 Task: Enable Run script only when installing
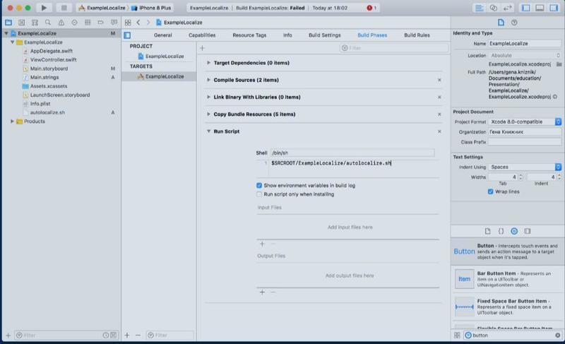pyautogui.click(x=259, y=194)
